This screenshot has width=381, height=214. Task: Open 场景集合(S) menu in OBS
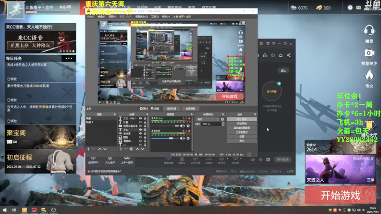pos(141,17)
